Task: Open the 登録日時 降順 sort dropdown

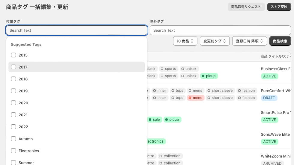Action: pyautogui.click(x=249, y=41)
